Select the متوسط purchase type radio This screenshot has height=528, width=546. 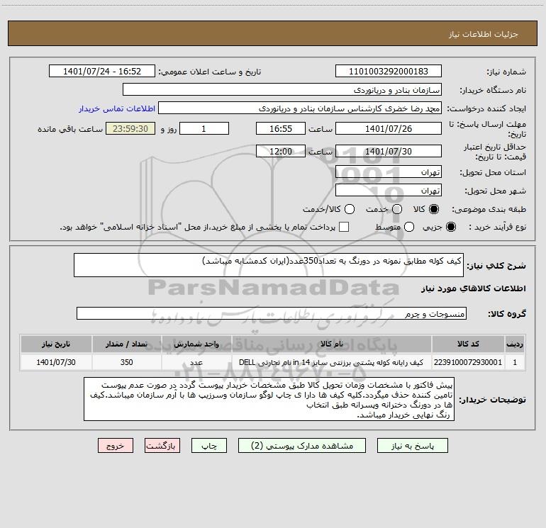point(409,227)
